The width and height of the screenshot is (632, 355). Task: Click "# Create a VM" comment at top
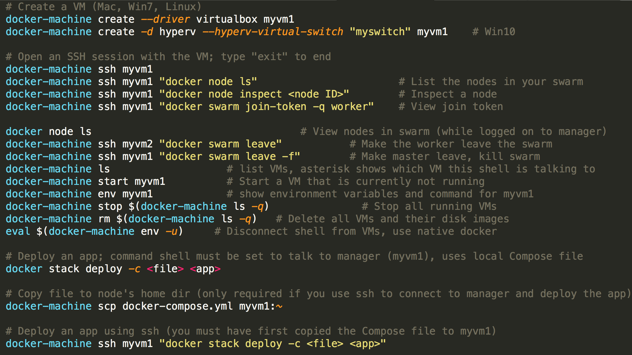[x=45, y=7]
